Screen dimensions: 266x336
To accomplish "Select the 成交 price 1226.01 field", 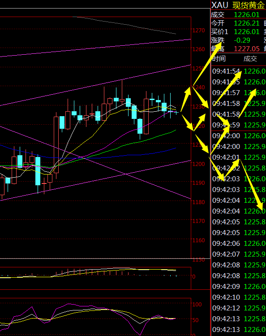I will [x=247, y=15].
